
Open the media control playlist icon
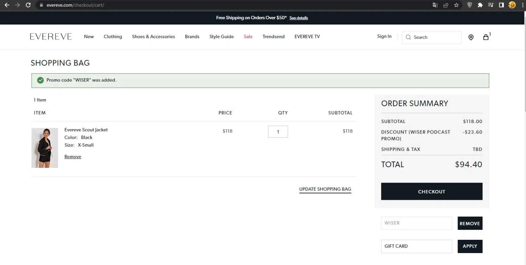coord(491,5)
